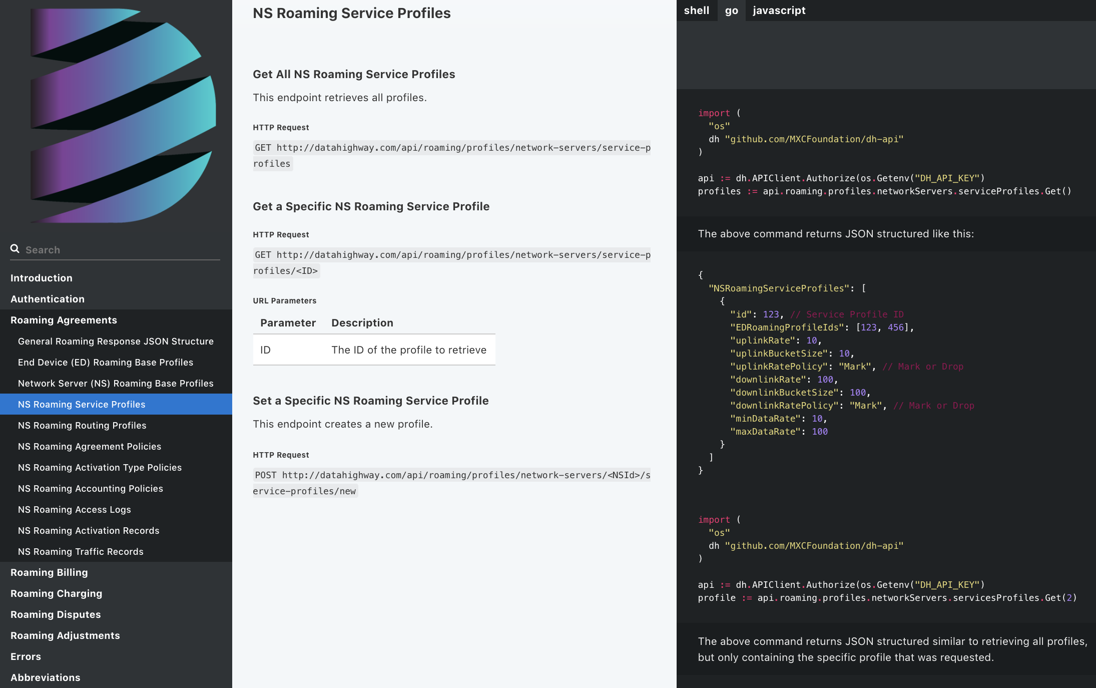The height and width of the screenshot is (688, 1096).
Task: Open NS Roaming Access Logs
Action: (75, 509)
